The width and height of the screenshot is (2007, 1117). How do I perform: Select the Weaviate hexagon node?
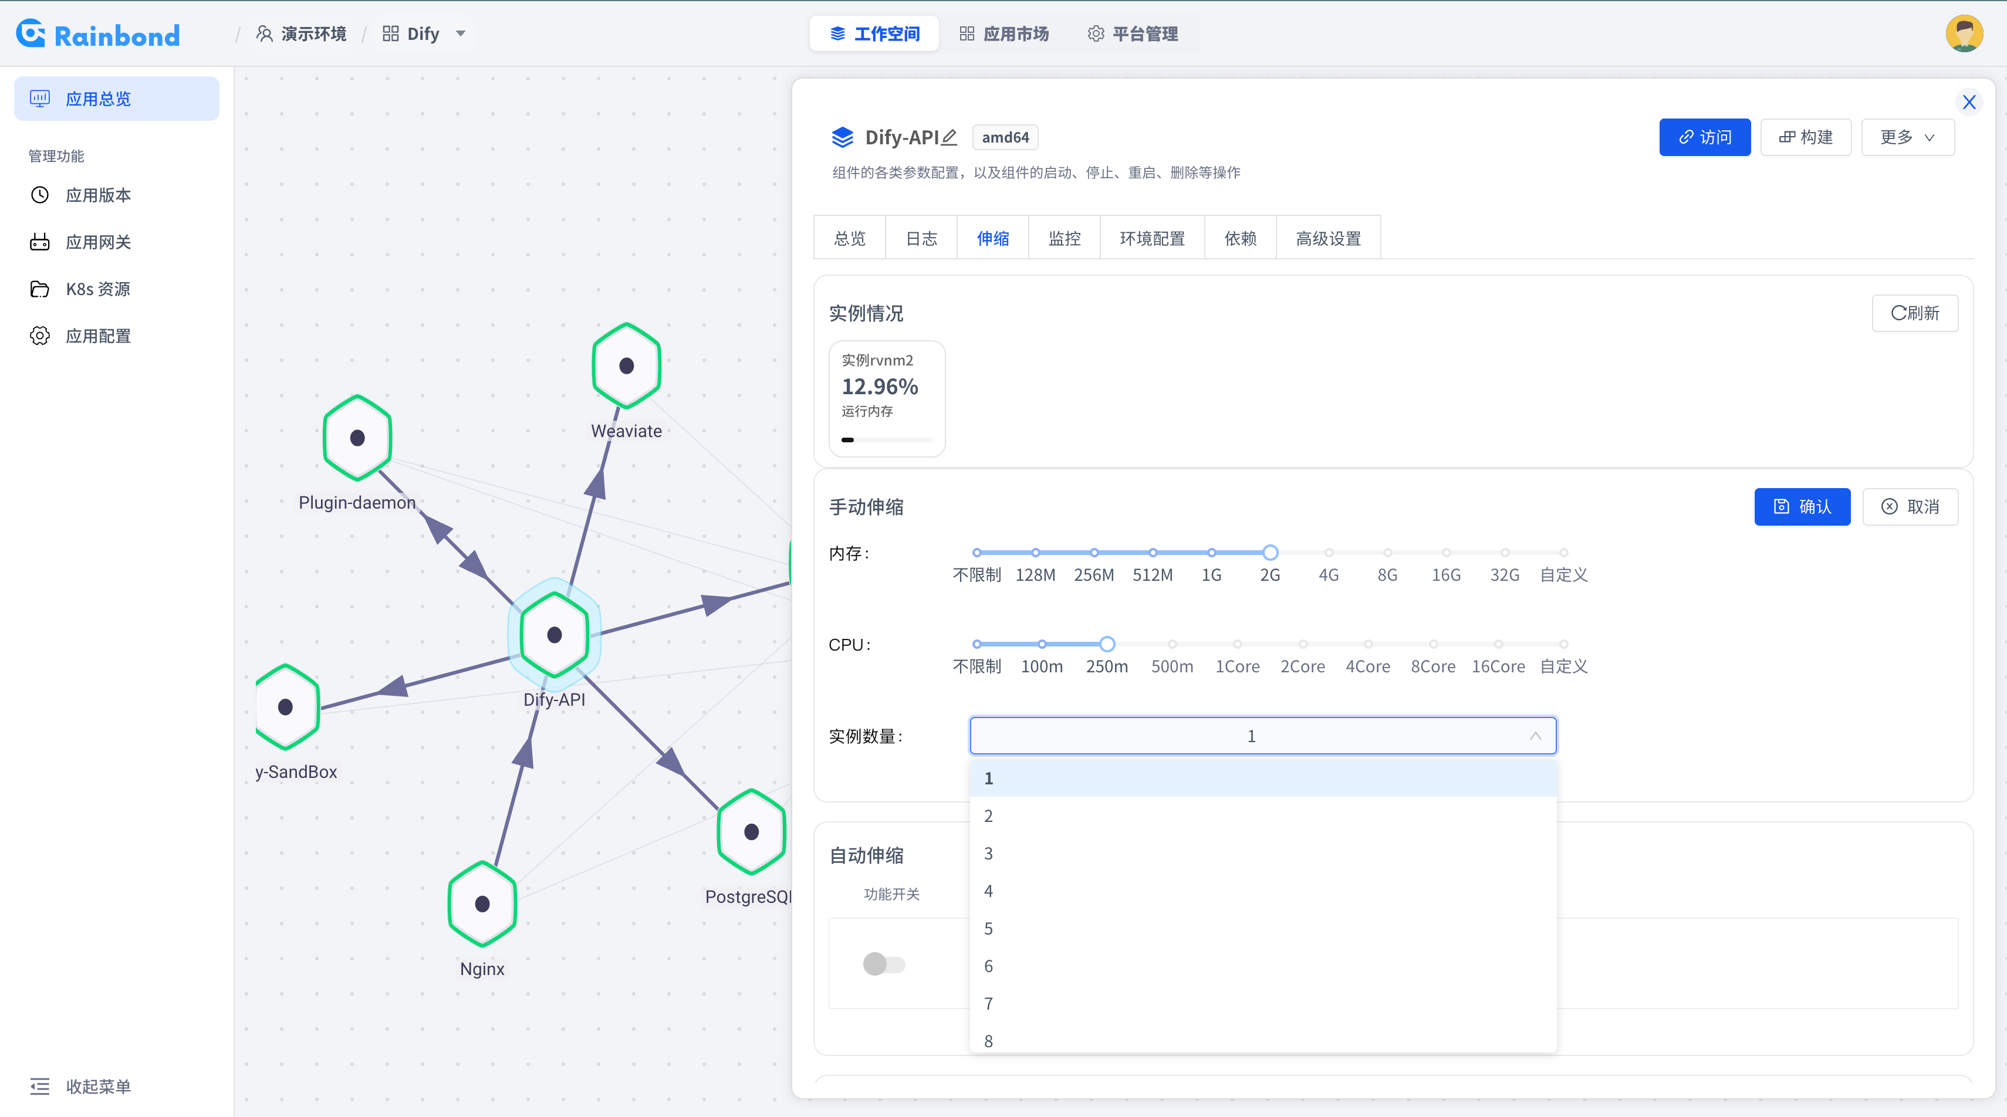(626, 366)
